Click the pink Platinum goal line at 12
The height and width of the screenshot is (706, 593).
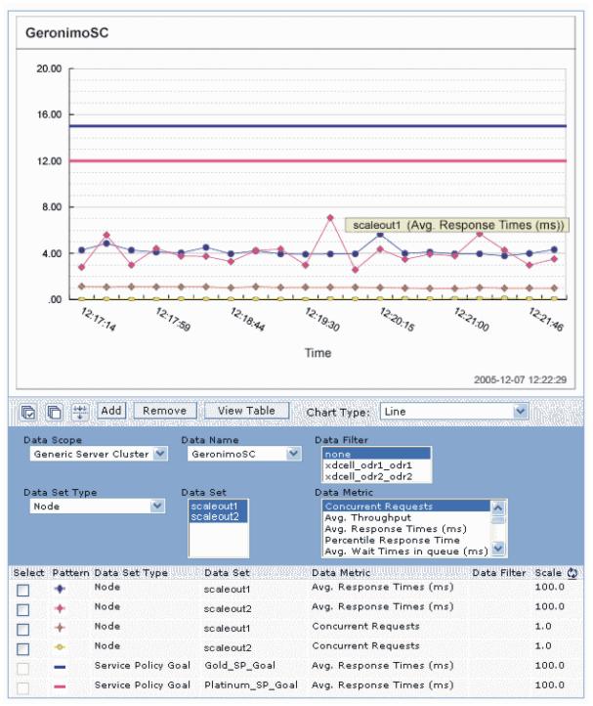(318, 160)
